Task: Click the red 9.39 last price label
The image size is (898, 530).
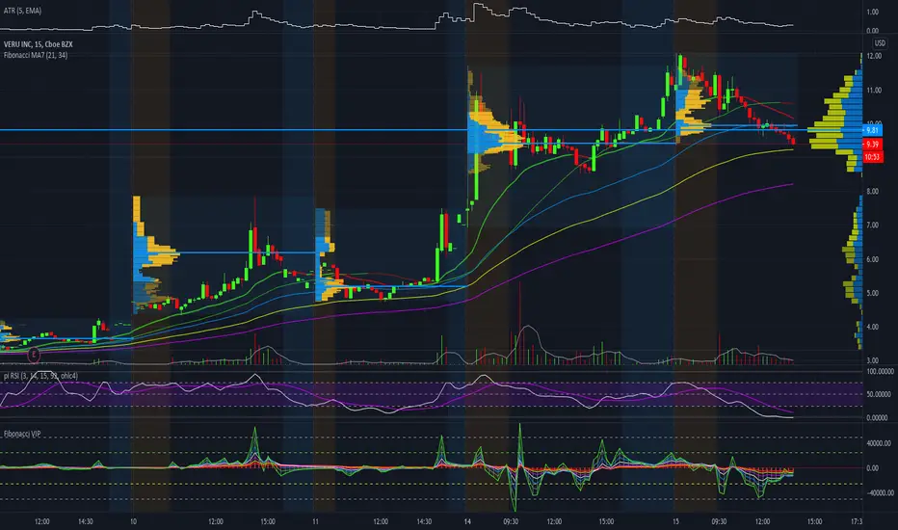Action: click(x=872, y=144)
